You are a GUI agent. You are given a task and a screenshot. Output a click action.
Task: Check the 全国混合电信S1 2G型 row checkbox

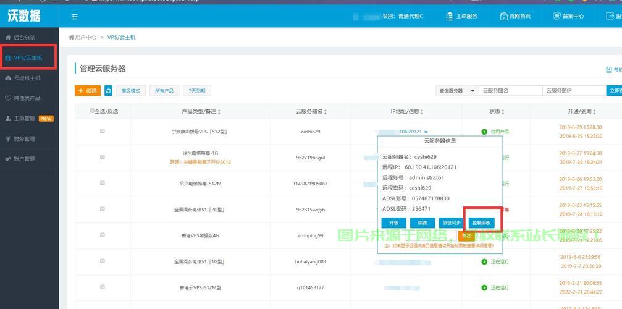(103, 209)
